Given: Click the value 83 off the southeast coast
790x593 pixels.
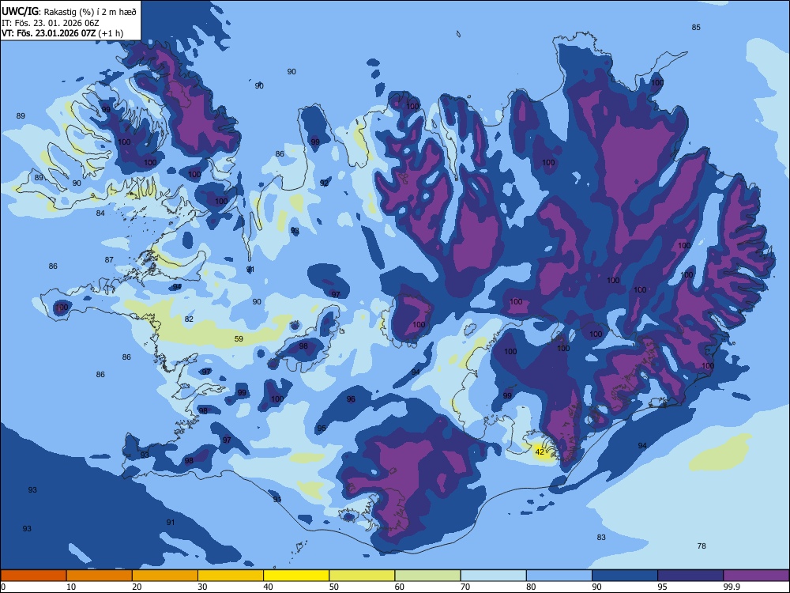Looking at the screenshot, I should [x=601, y=538].
